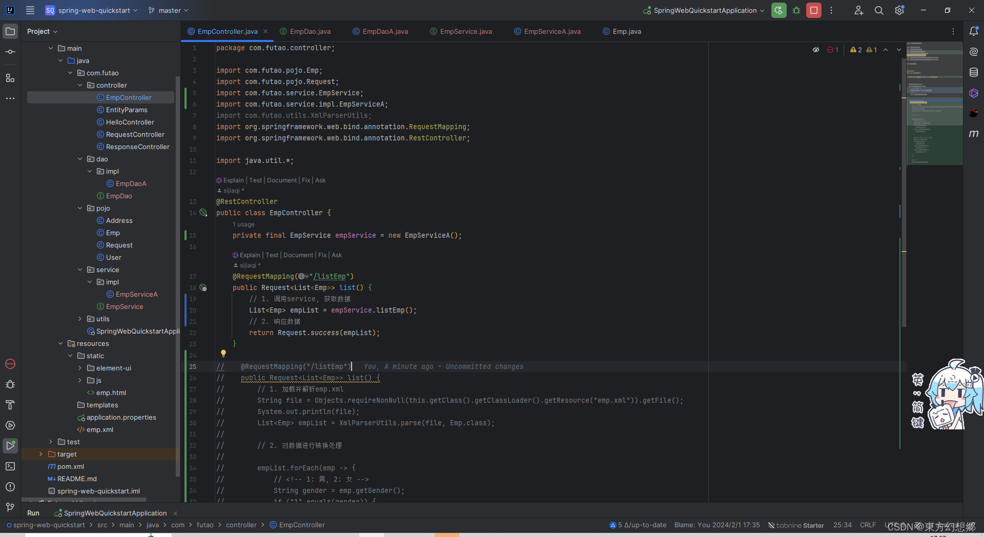The height and width of the screenshot is (537, 984).
Task: Open the Project tool window icon
Action: (10, 31)
